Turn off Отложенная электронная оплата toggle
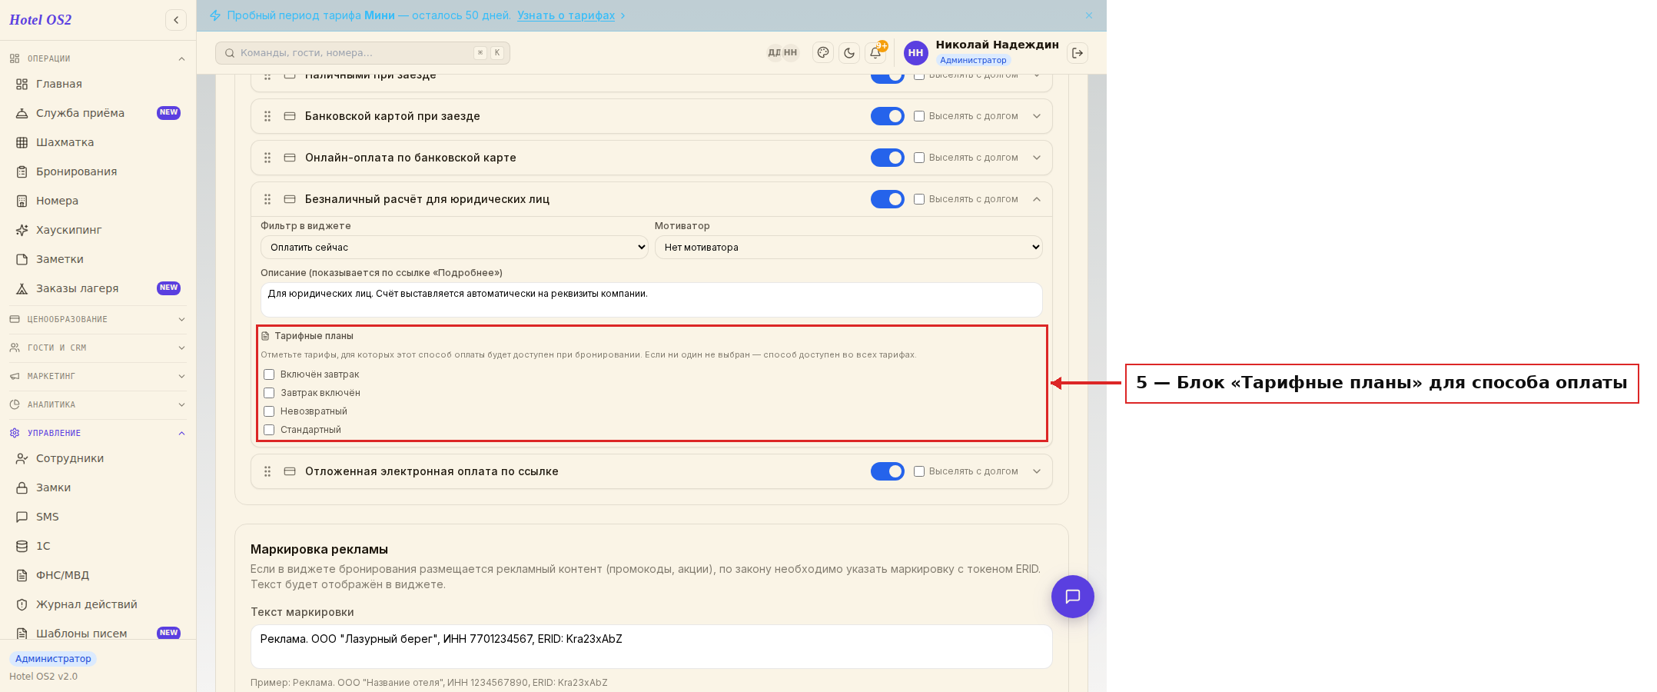 pyautogui.click(x=888, y=471)
